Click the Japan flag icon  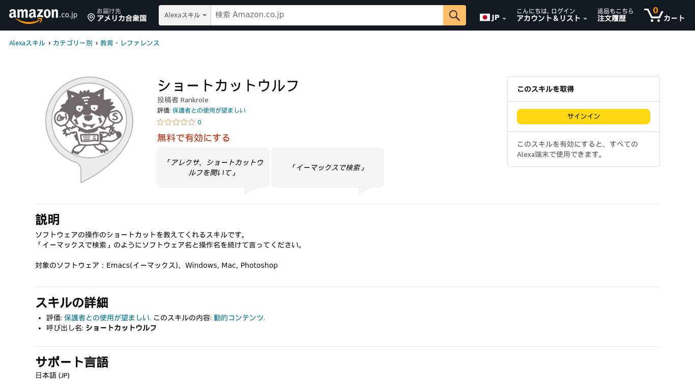click(484, 17)
